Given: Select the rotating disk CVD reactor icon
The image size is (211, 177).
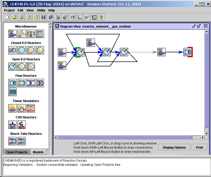Looking at the screenshot, I should click(22, 125).
